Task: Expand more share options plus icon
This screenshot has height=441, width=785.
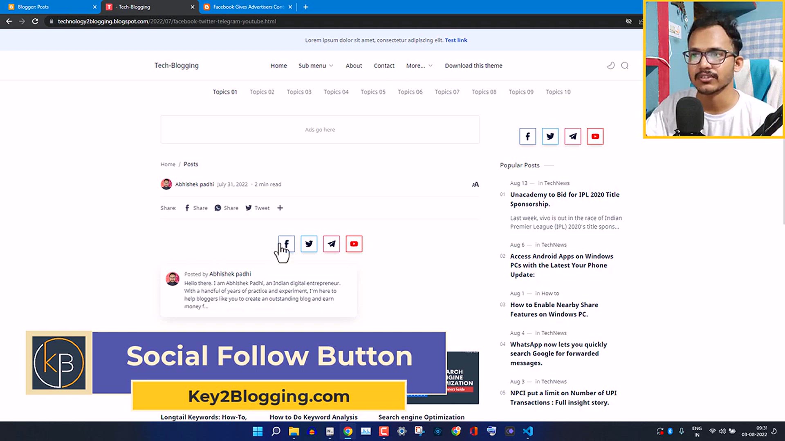Action: 280,208
